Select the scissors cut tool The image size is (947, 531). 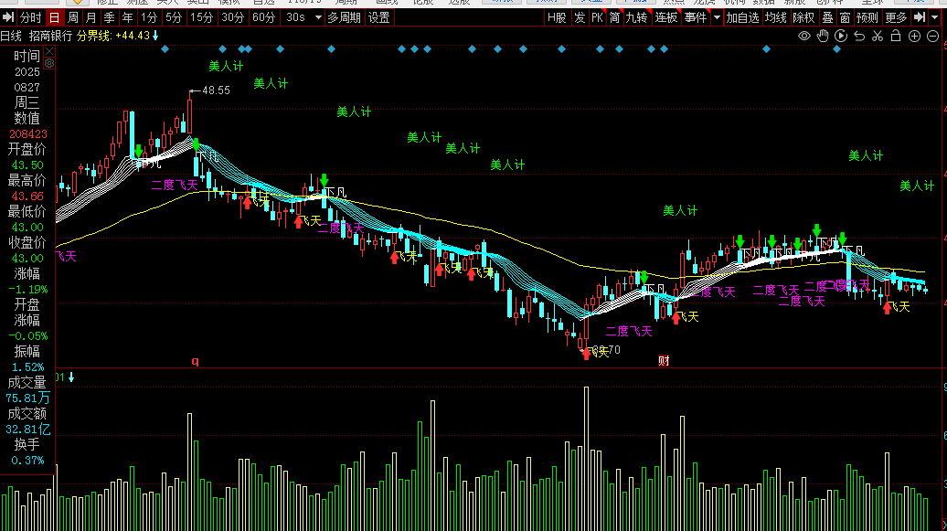coord(878,37)
